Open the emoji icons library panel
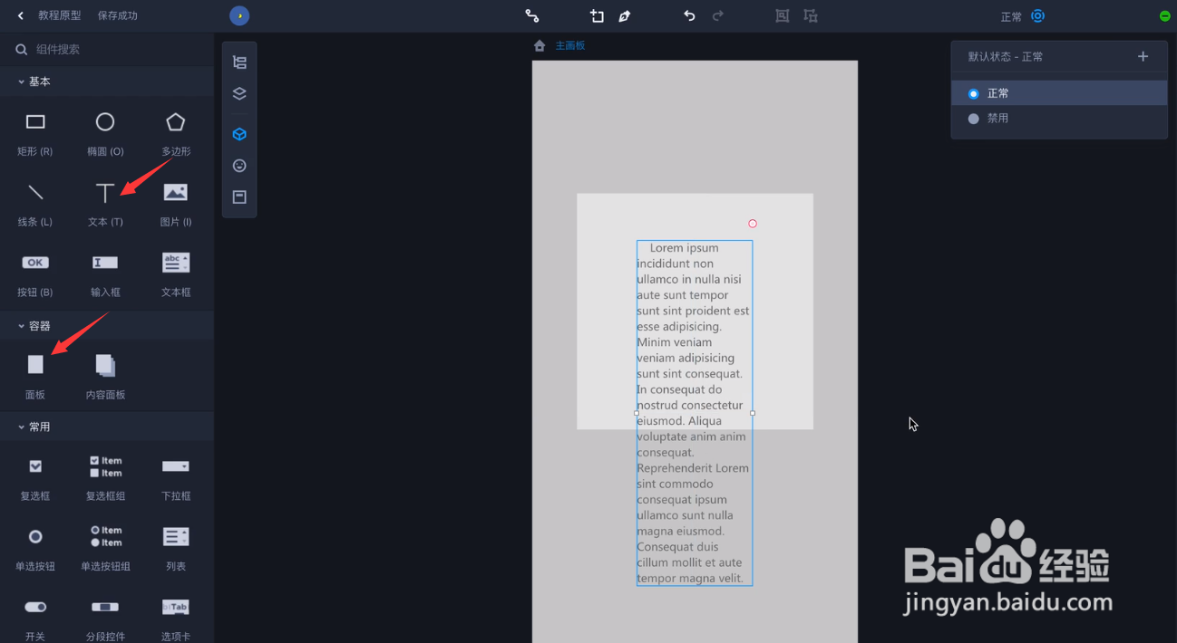The image size is (1177, 643). 239,166
